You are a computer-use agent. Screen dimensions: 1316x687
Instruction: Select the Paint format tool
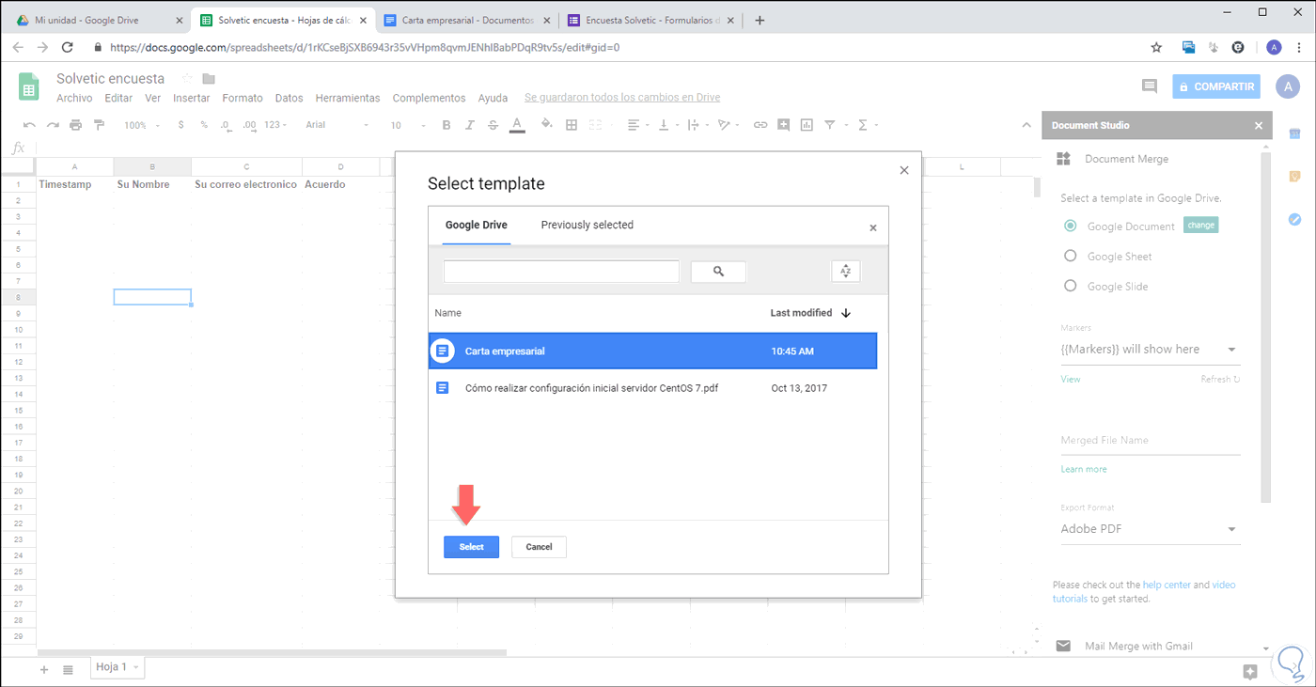tap(99, 125)
